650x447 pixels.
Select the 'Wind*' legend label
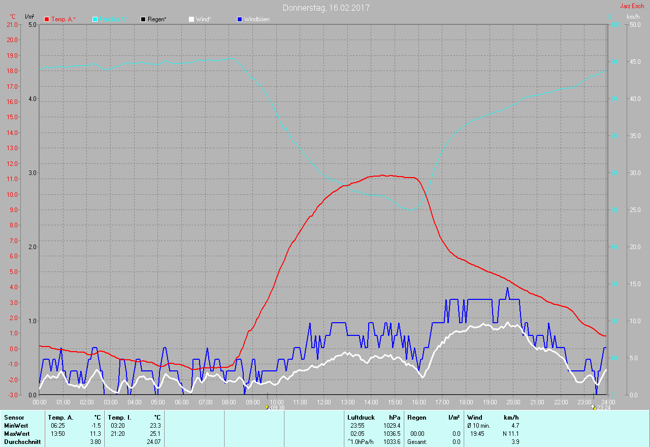[203, 19]
